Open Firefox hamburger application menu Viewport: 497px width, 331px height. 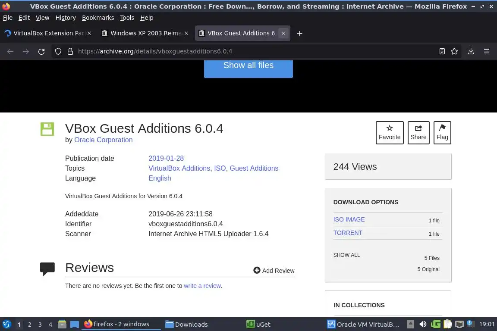click(x=487, y=51)
